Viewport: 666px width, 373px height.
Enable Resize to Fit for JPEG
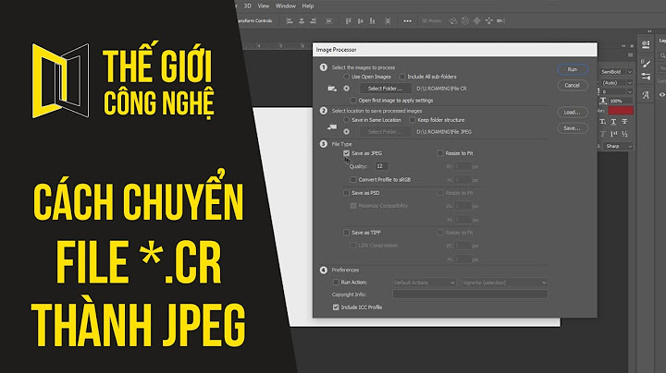tap(440, 153)
